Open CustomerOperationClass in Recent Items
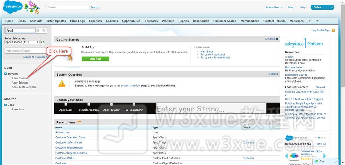 (70, 137)
